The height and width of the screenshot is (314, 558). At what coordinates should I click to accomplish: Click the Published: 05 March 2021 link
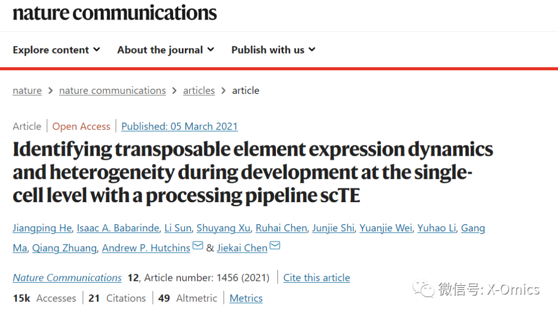(x=179, y=126)
